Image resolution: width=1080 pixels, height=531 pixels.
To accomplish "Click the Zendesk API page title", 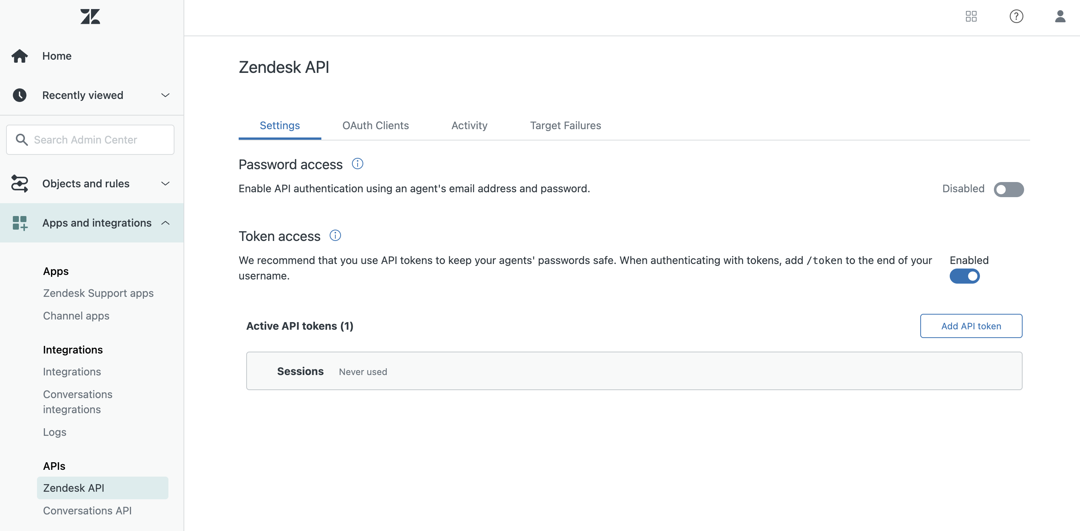I will [x=284, y=67].
